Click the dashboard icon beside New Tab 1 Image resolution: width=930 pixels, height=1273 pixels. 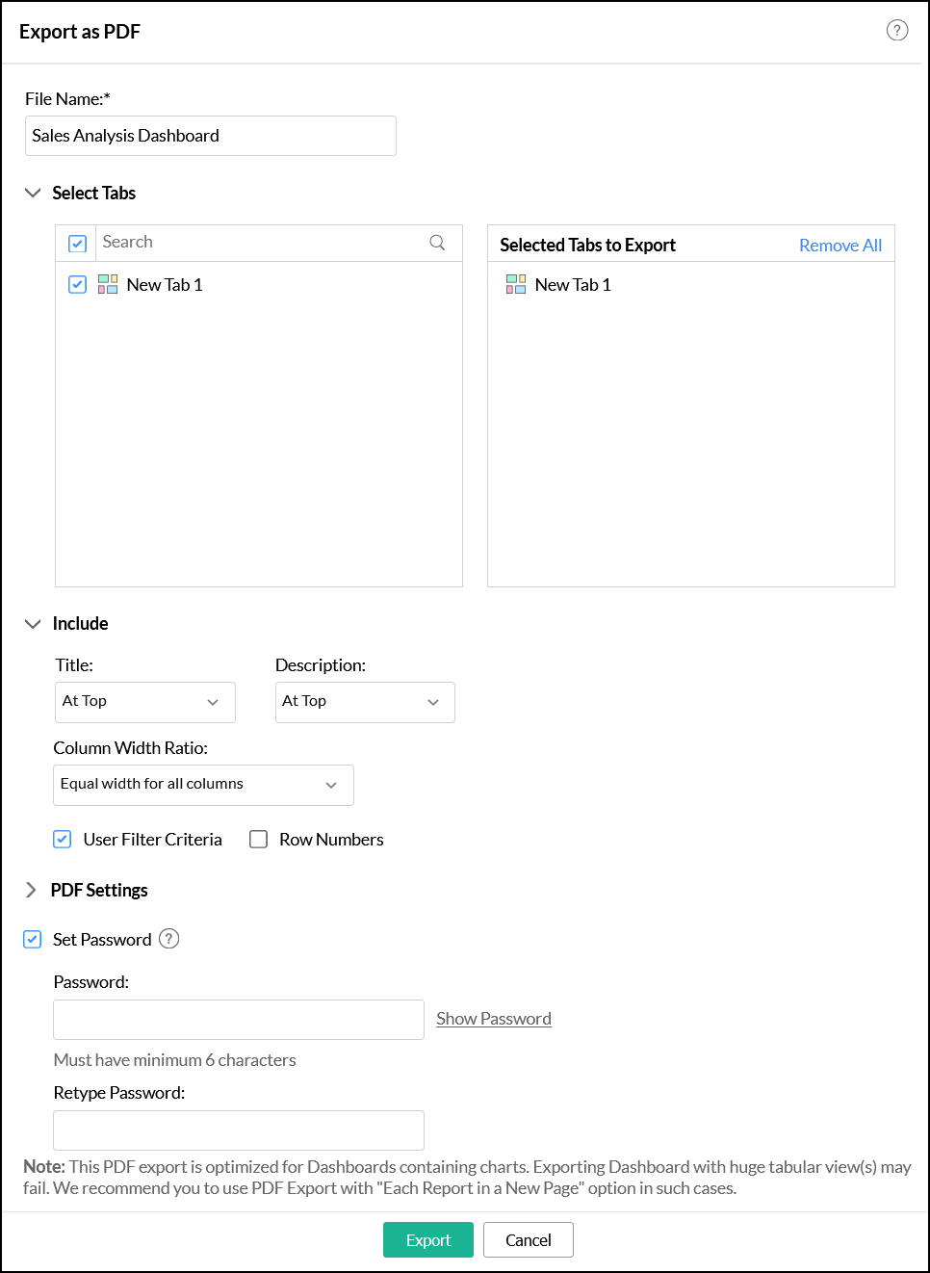(x=107, y=284)
